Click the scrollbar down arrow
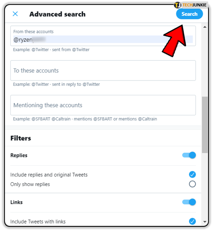Image resolution: width=213 pixels, height=231 pixels. click(x=205, y=222)
